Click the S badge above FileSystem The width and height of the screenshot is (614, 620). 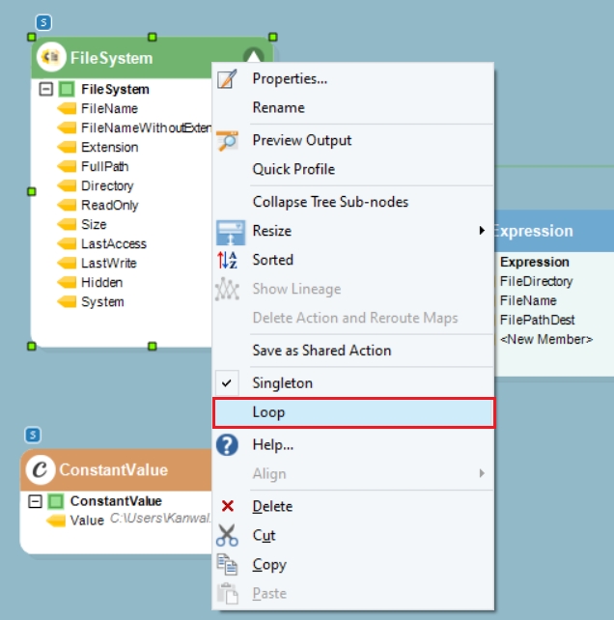coord(43,22)
